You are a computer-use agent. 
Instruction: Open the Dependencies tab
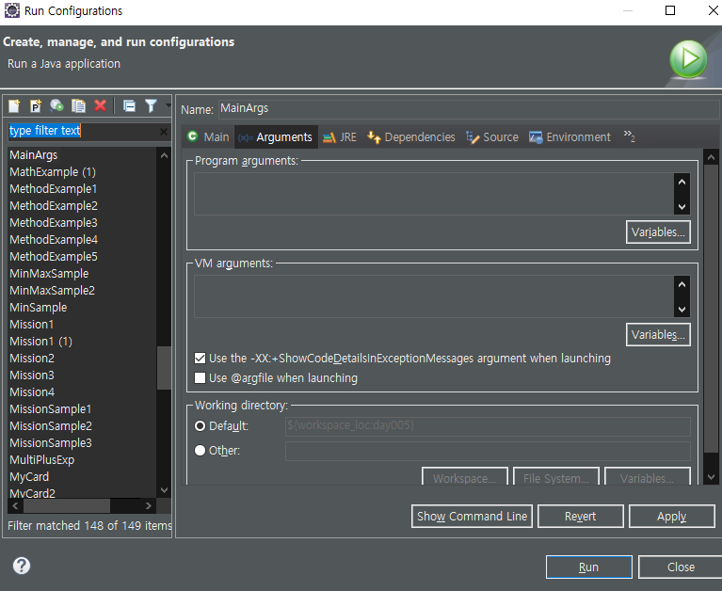[411, 137]
